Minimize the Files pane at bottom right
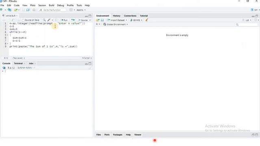The image size is (260, 146). point(253,135)
